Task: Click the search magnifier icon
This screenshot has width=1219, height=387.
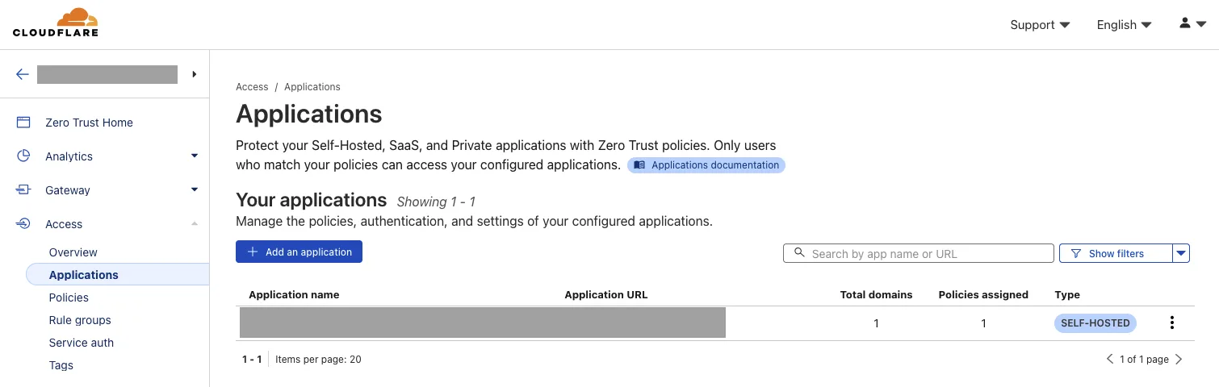Action: [x=799, y=253]
